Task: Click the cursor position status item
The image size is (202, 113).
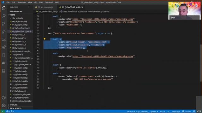Action: pyautogui.click(x=138, y=111)
